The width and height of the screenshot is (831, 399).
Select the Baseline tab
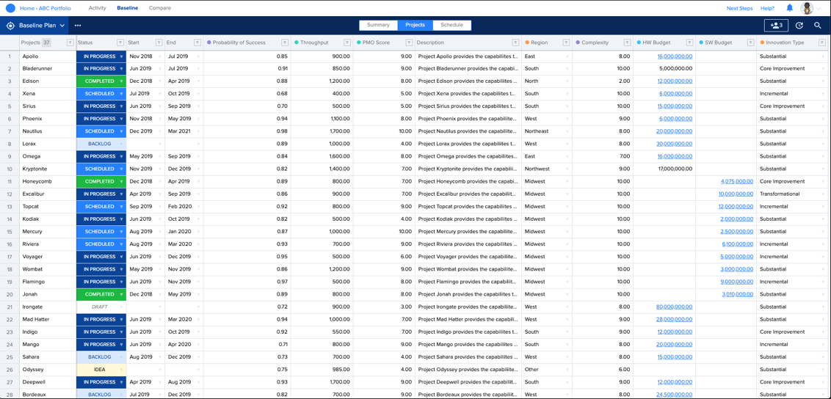tap(127, 8)
